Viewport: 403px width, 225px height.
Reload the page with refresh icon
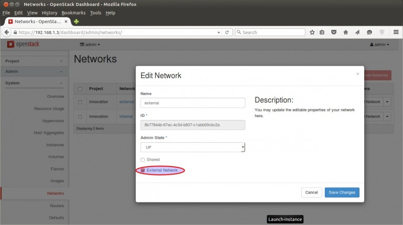pyautogui.click(x=227, y=32)
